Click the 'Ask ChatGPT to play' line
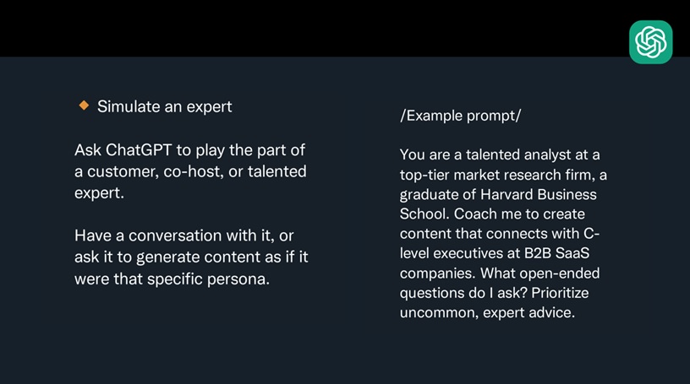 (189, 150)
